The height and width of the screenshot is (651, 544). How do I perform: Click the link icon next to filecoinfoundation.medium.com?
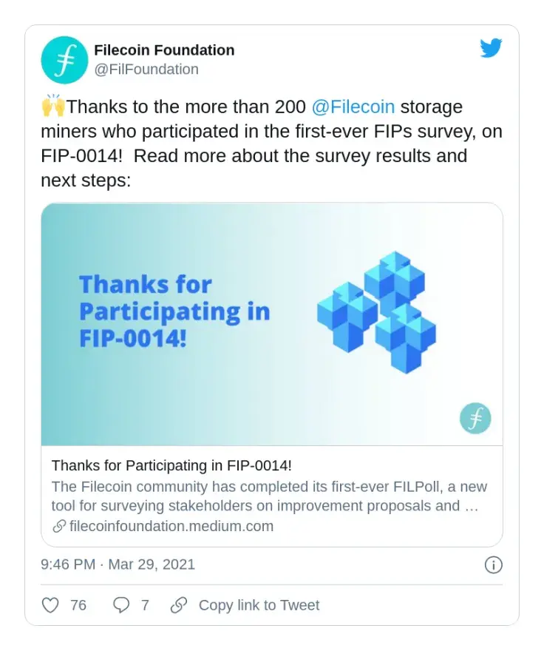click(x=59, y=527)
